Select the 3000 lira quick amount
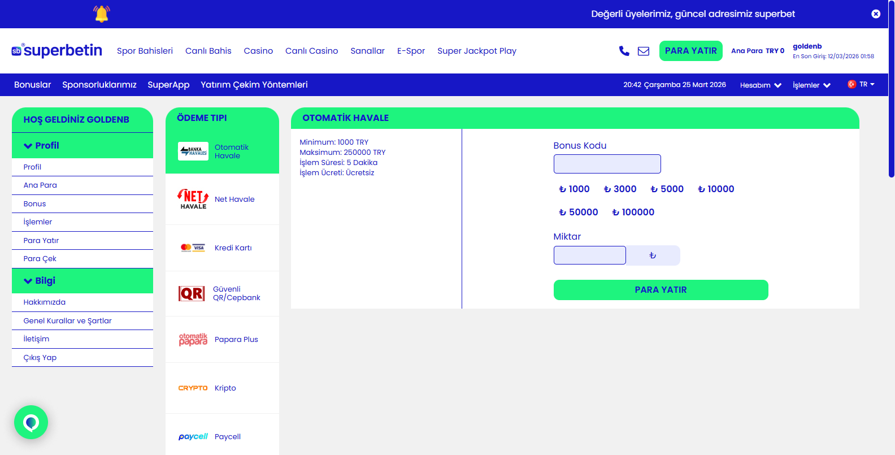Screen dimensions: 895x455 tap(620, 189)
